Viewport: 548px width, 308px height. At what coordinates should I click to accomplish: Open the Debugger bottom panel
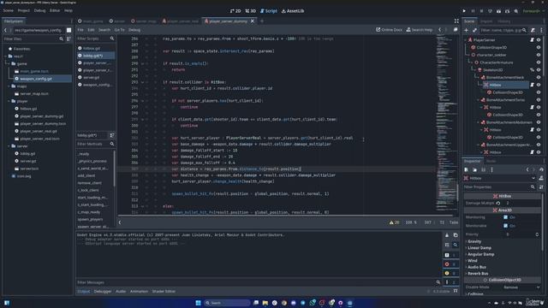click(x=103, y=291)
